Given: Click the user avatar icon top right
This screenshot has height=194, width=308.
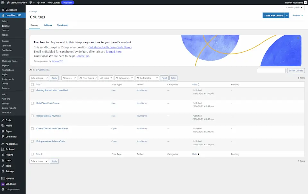Looking at the screenshot, I should [x=305, y=3].
